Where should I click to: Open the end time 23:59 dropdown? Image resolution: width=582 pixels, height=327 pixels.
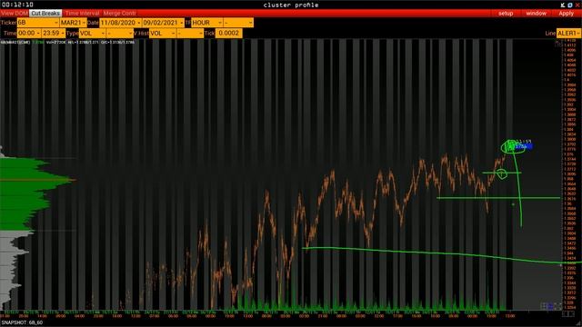point(54,33)
